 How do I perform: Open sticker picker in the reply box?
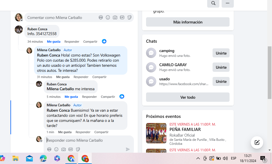point(78,149)
